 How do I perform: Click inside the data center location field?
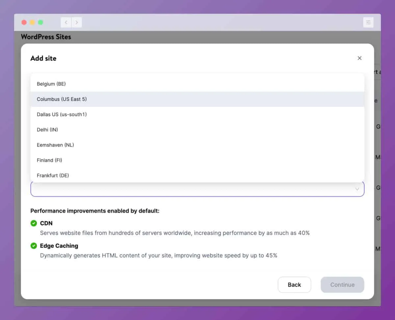click(191, 189)
